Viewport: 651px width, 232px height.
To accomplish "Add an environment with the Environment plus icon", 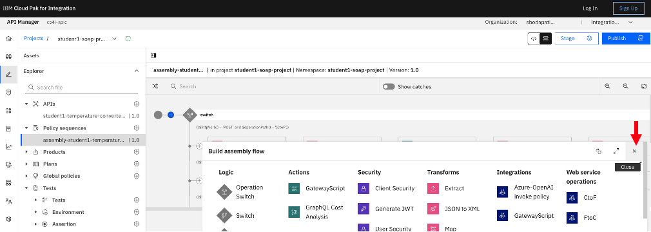I will pyautogui.click(x=136, y=212).
